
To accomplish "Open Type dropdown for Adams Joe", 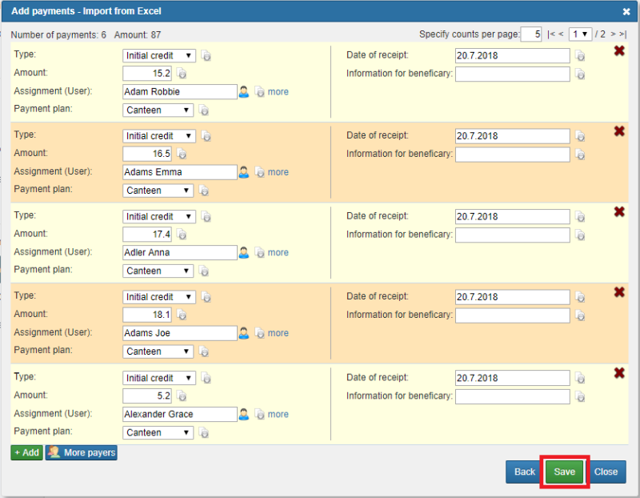I will [158, 297].
